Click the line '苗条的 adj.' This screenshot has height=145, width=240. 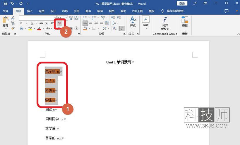click(54, 138)
